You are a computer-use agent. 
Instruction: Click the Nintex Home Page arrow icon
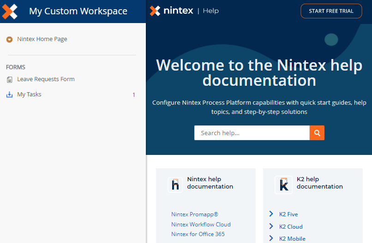[9, 40]
